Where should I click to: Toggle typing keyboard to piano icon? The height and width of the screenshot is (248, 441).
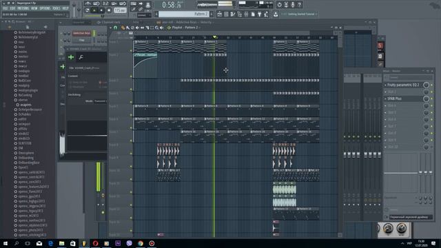click(133, 3)
